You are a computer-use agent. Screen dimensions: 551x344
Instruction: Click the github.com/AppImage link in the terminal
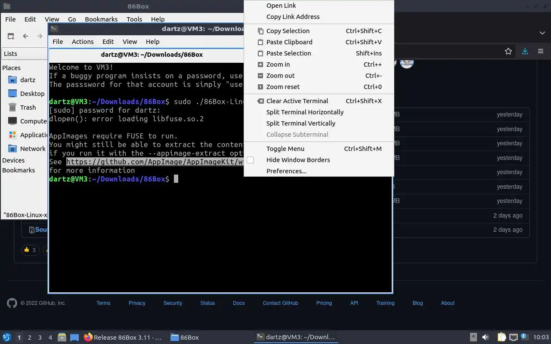pos(155,162)
